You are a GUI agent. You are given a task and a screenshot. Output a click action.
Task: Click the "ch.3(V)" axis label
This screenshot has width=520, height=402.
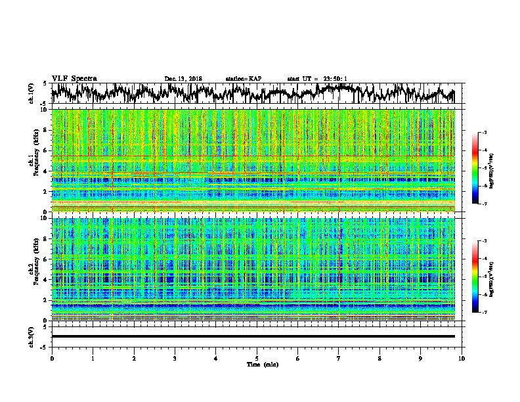[32, 337]
